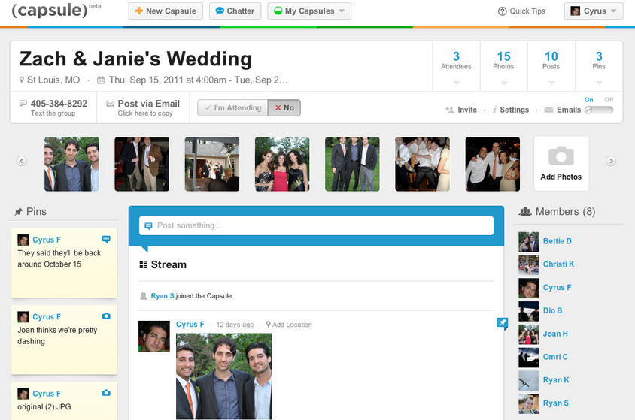Image resolution: width=635 pixels, height=420 pixels.
Task: Open the posted photo of three men
Action: 224,376
